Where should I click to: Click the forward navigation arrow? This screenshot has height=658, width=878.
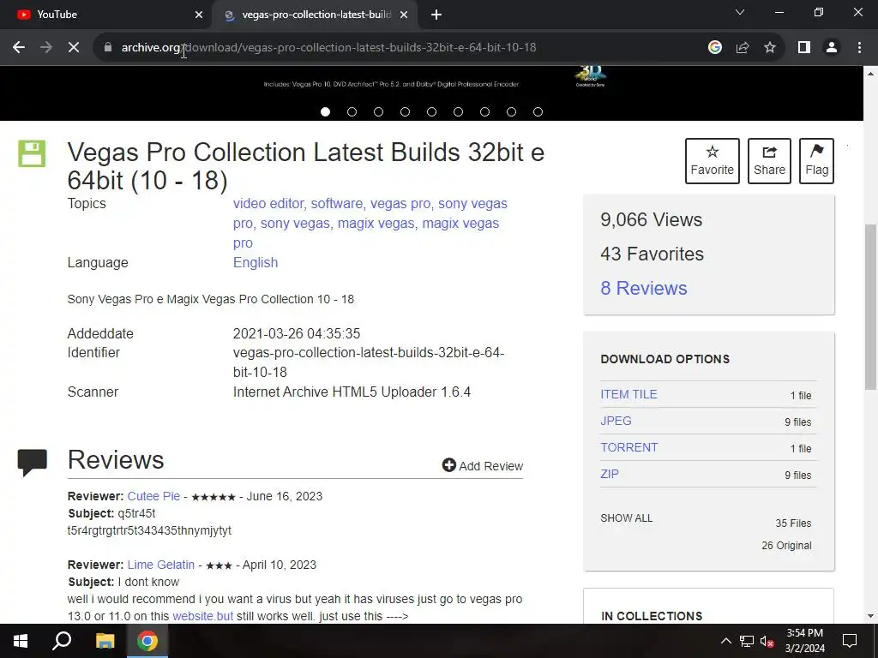[46, 48]
